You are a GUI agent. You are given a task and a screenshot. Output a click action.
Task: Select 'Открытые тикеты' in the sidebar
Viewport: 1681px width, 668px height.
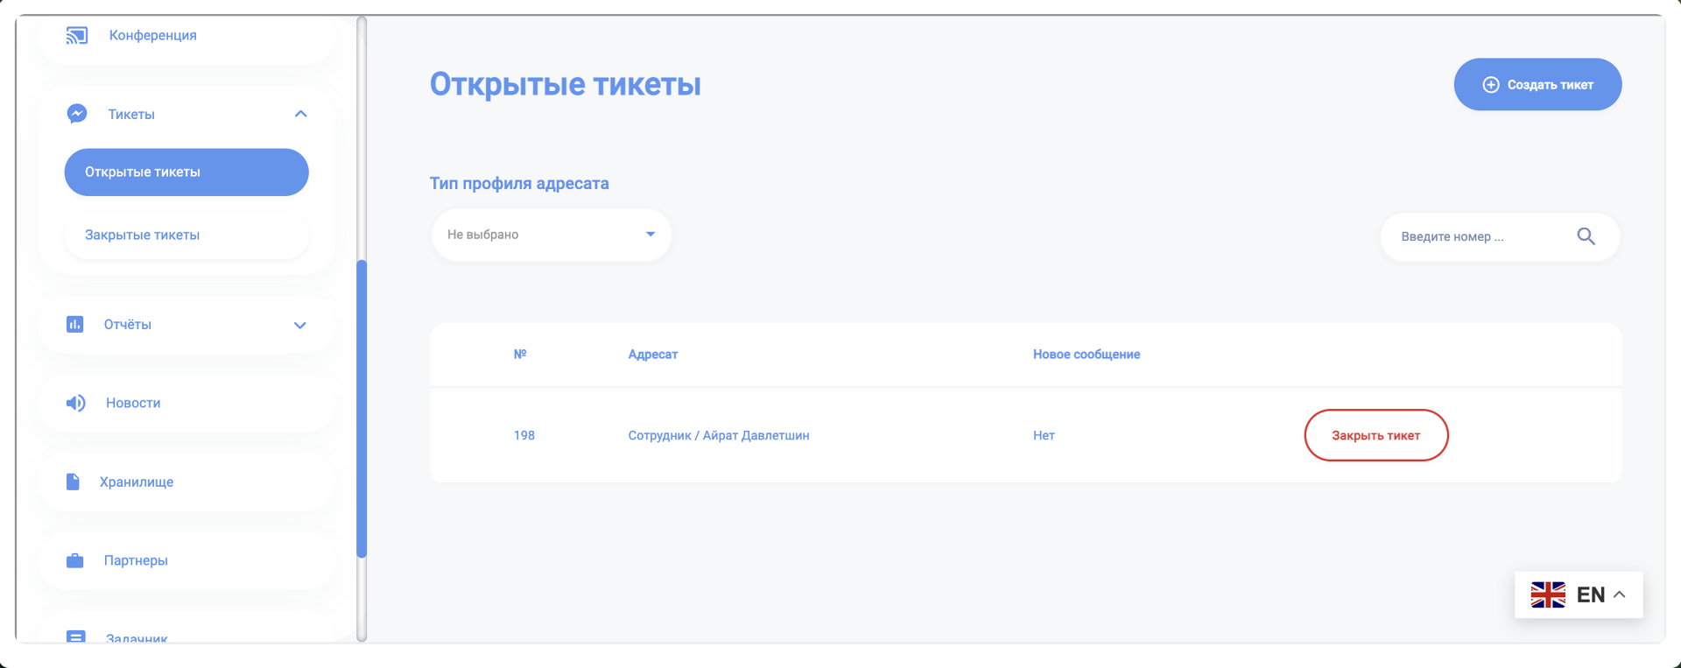tap(186, 172)
